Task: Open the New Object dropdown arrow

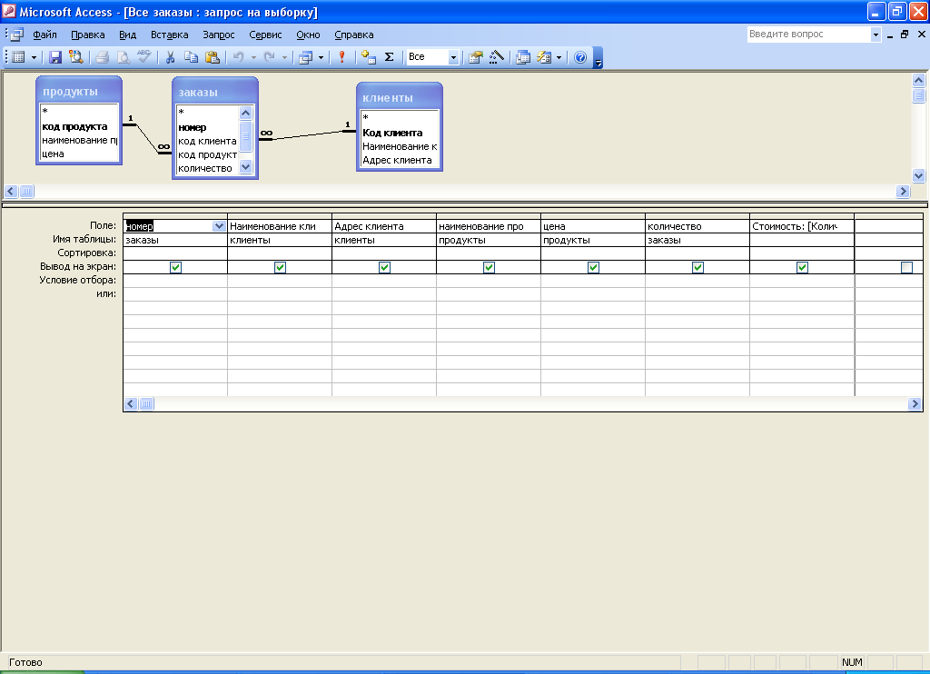Action: tap(559, 57)
